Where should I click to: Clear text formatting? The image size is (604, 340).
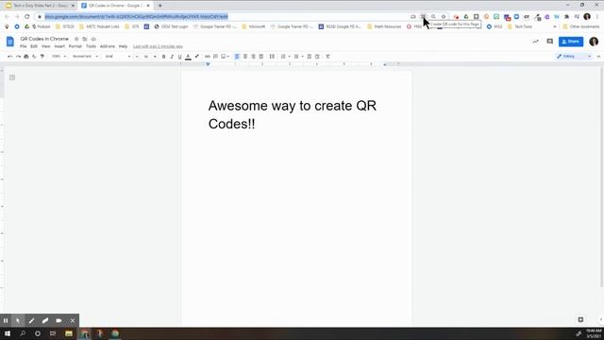coord(327,57)
